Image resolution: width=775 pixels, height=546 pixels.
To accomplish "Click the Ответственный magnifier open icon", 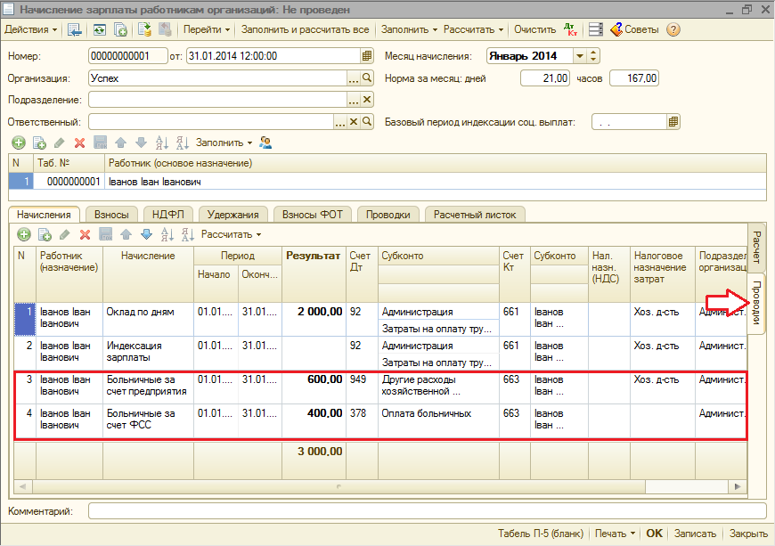I will (x=367, y=121).
